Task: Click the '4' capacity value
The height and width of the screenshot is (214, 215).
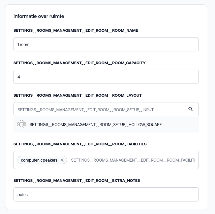Action: click(x=19, y=77)
